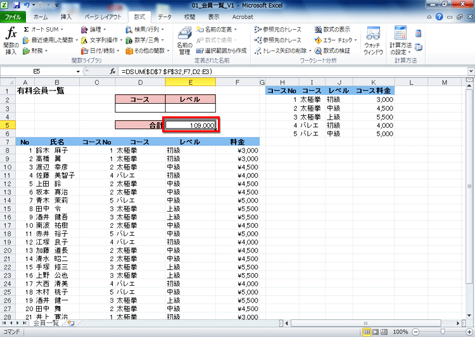
Task: Open Calculation Options (計算方法の設定)
Action: pos(400,40)
